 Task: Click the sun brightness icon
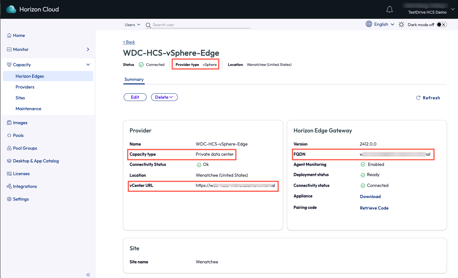[x=401, y=25]
